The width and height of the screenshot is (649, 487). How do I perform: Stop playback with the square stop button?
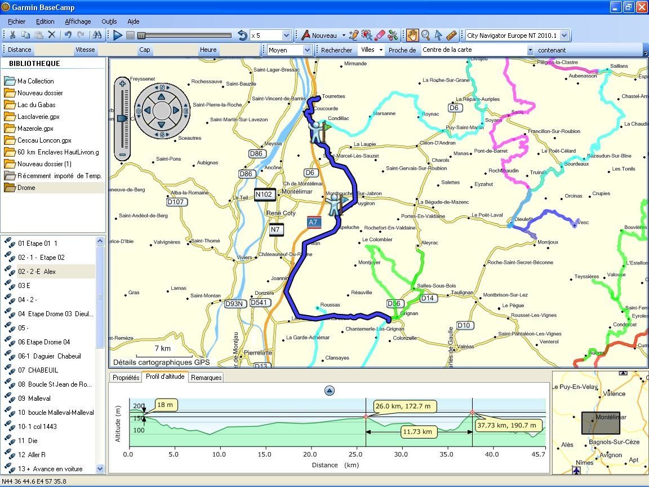coord(130,35)
